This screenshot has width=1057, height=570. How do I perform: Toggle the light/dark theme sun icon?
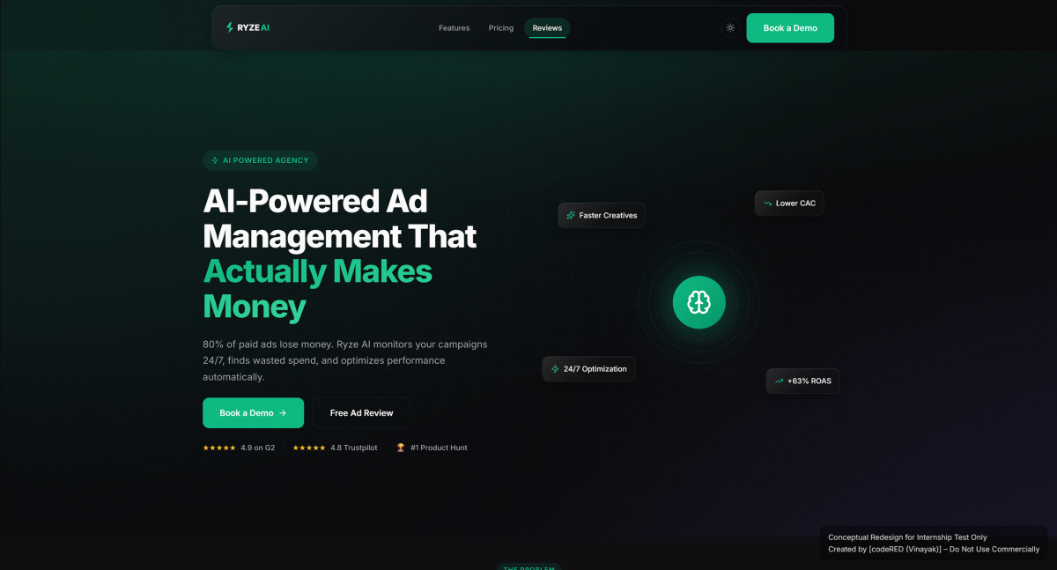coord(730,28)
